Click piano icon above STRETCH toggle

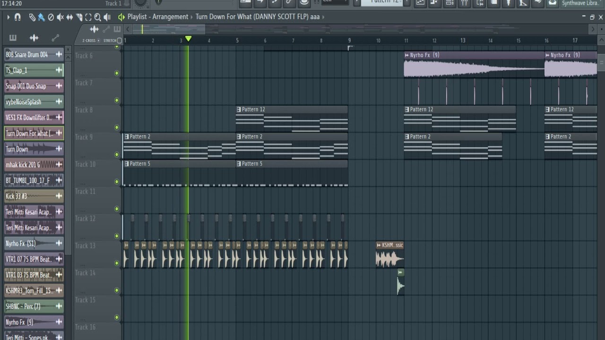click(x=117, y=30)
